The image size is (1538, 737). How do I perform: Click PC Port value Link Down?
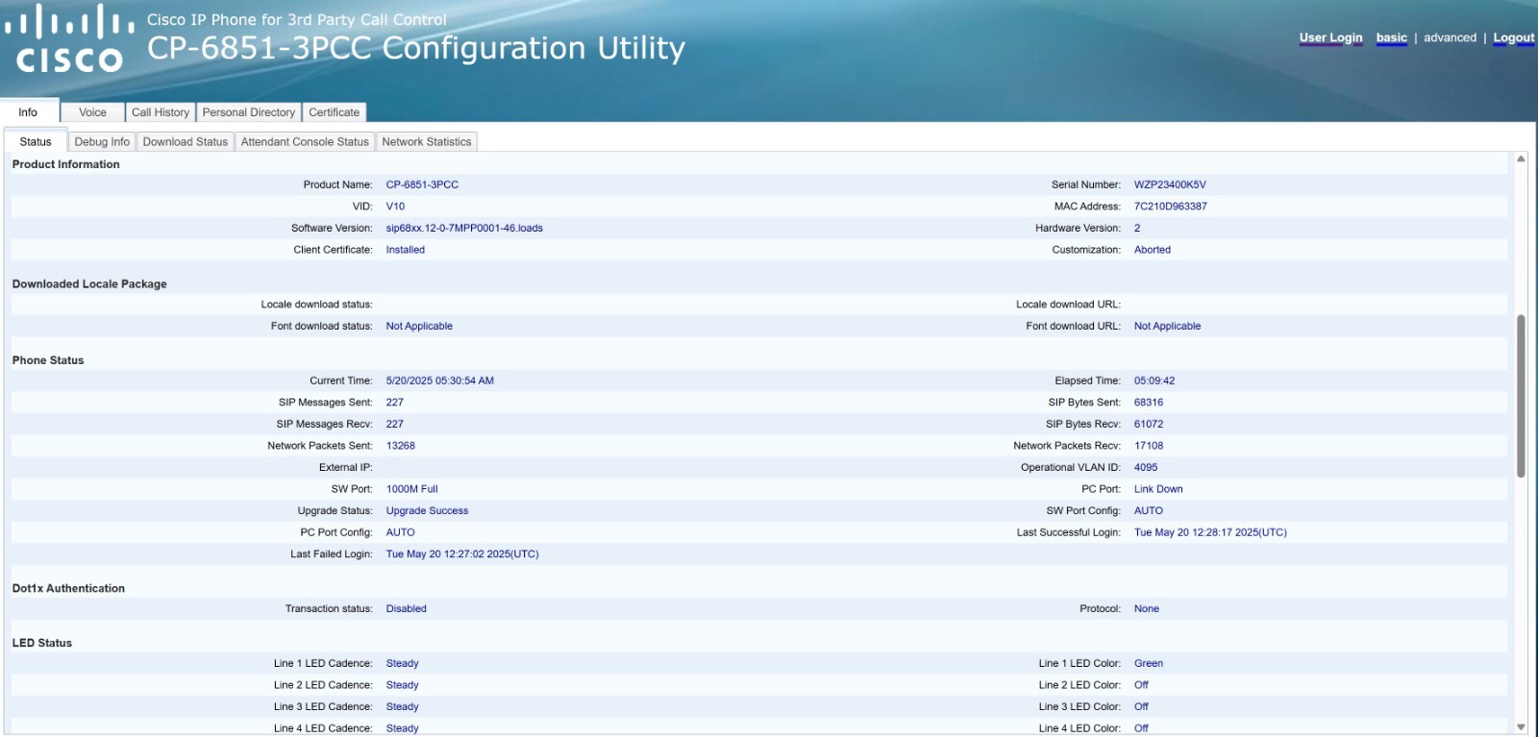[x=1158, y=489]
